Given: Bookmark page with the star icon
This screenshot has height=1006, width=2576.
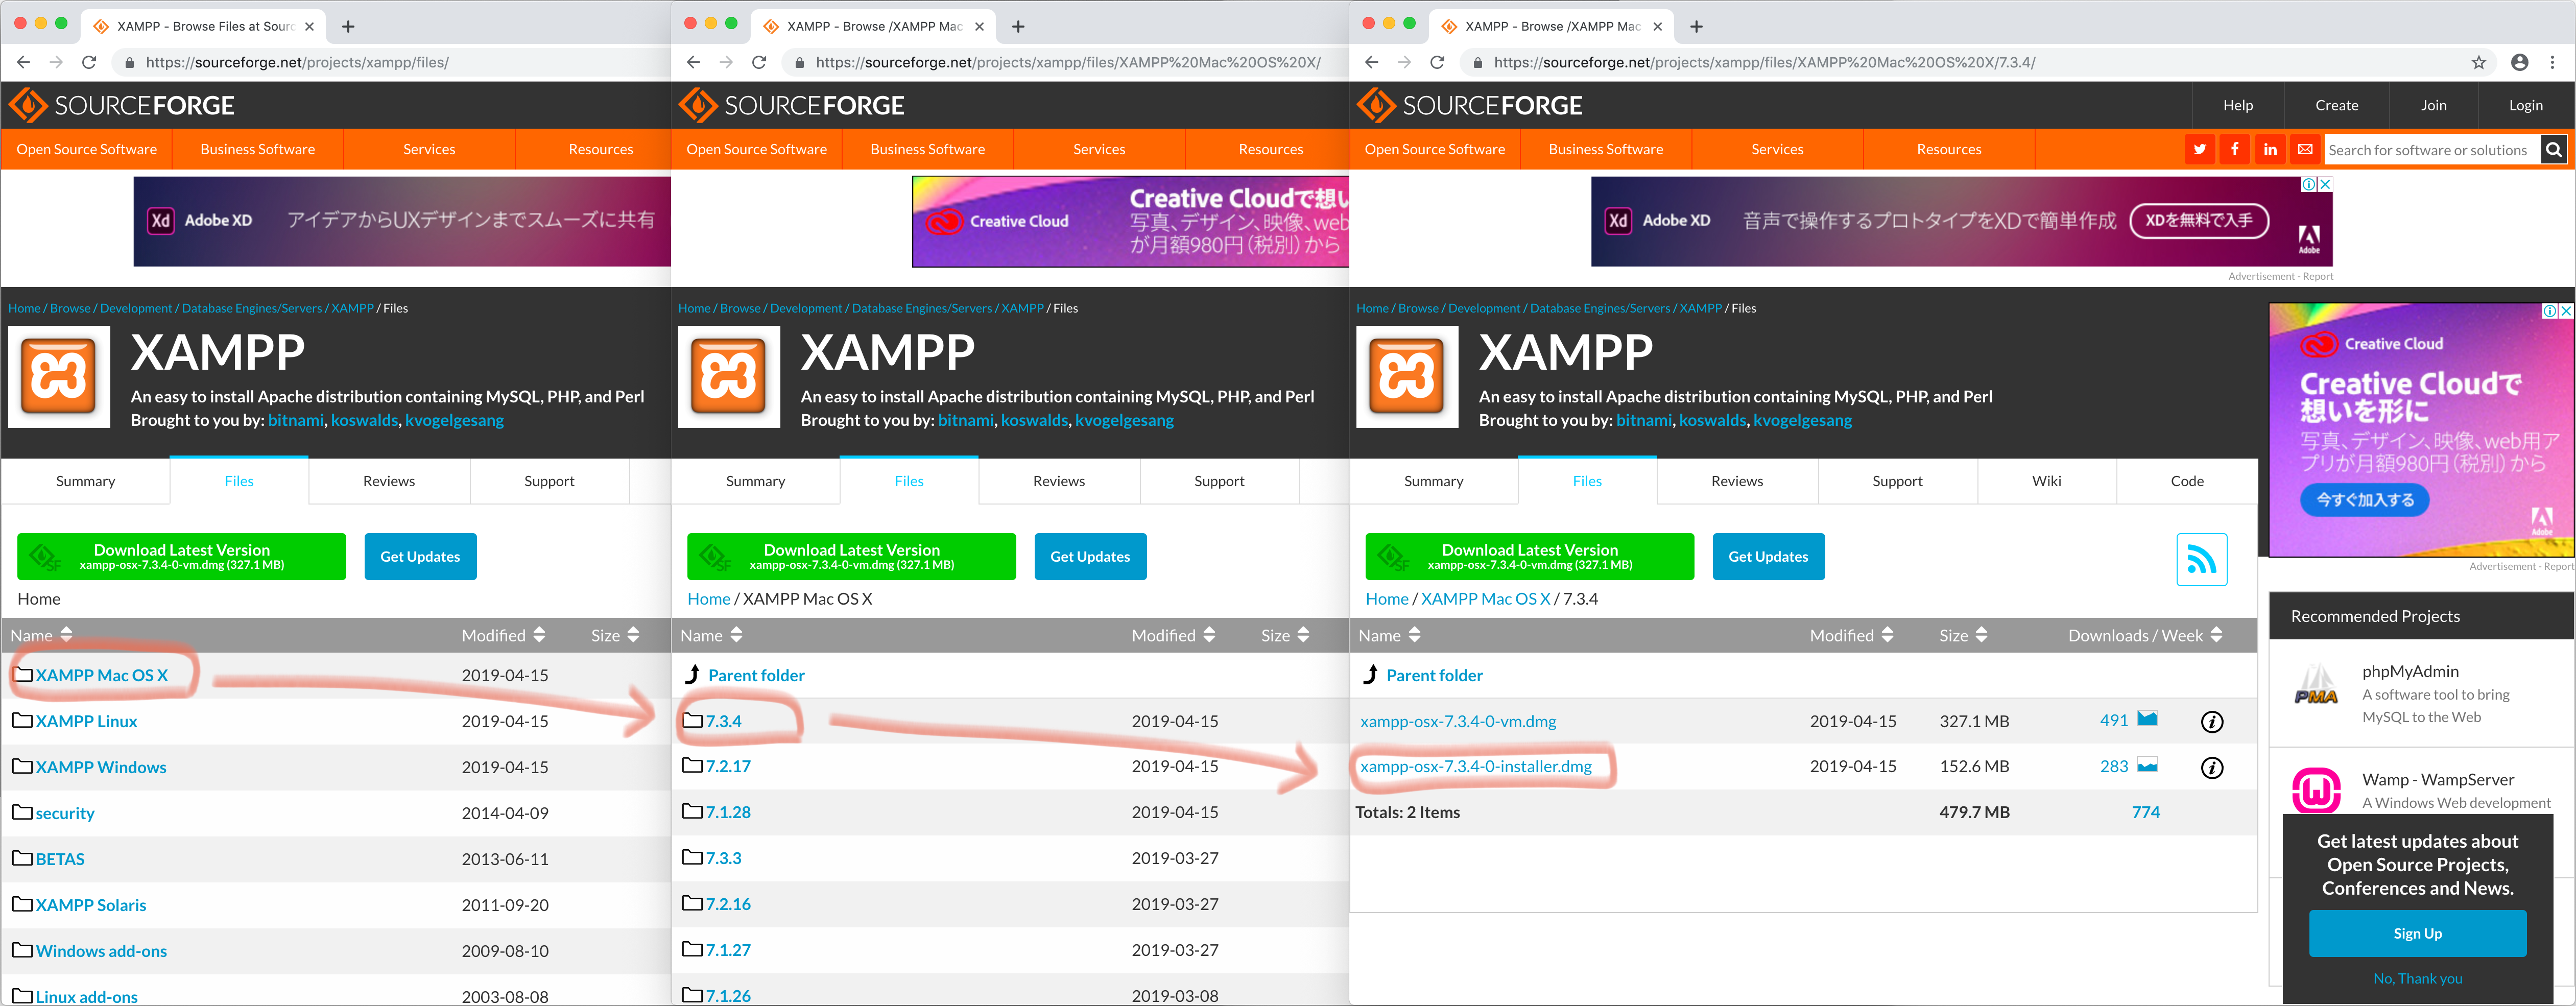Looking at the screenshot, I should coord(2479,62).
